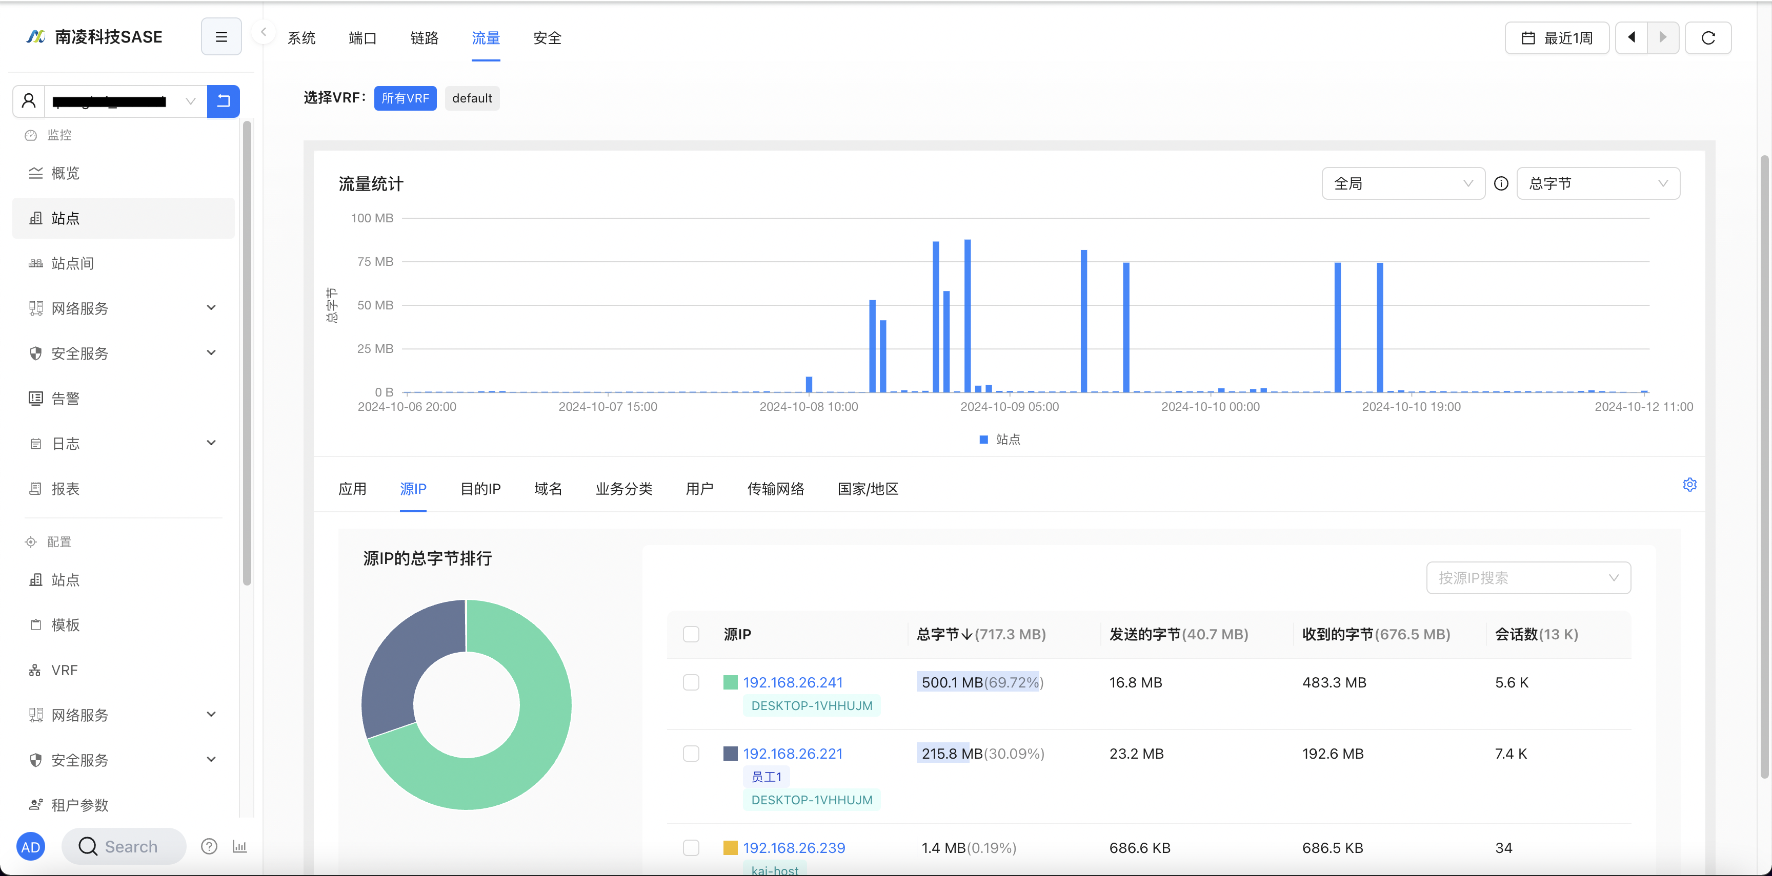This screenshot has height=876, width=1772.
Task: Open VRF configuration item
Action: [124, 670]
